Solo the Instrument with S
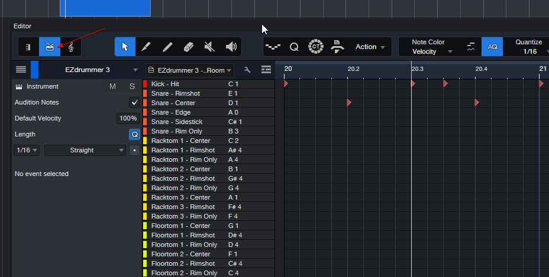549x277 pixels. pos(132,86)
